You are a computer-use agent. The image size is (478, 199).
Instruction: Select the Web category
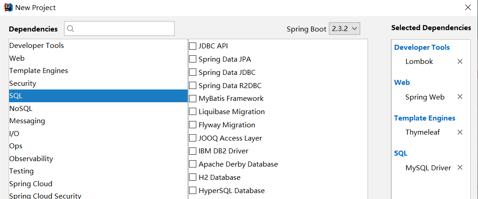[x=99, y=58]
